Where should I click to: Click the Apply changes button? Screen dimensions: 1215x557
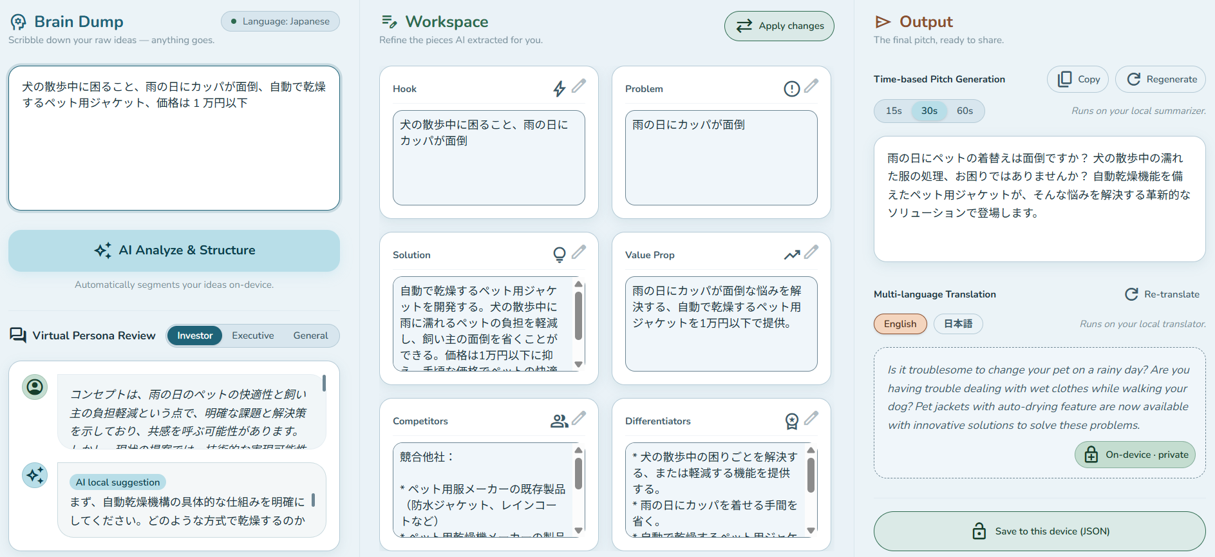click(x=779, y=26)
